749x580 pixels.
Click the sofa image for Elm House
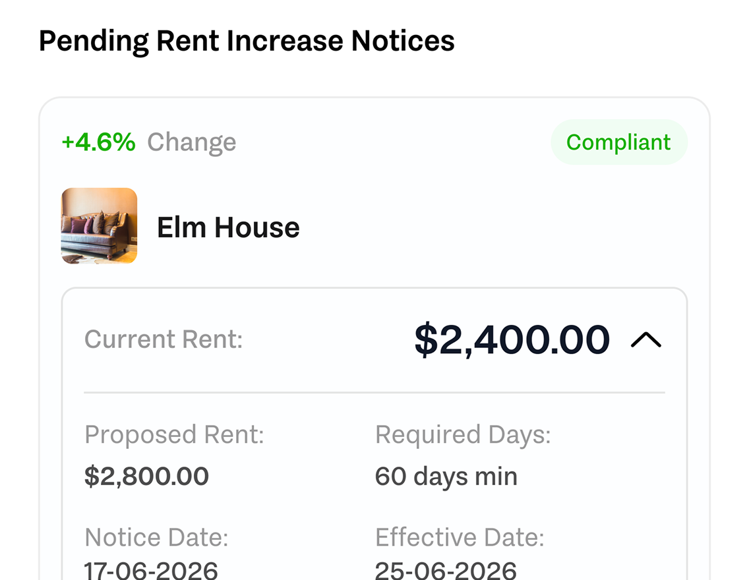(100, 226)
